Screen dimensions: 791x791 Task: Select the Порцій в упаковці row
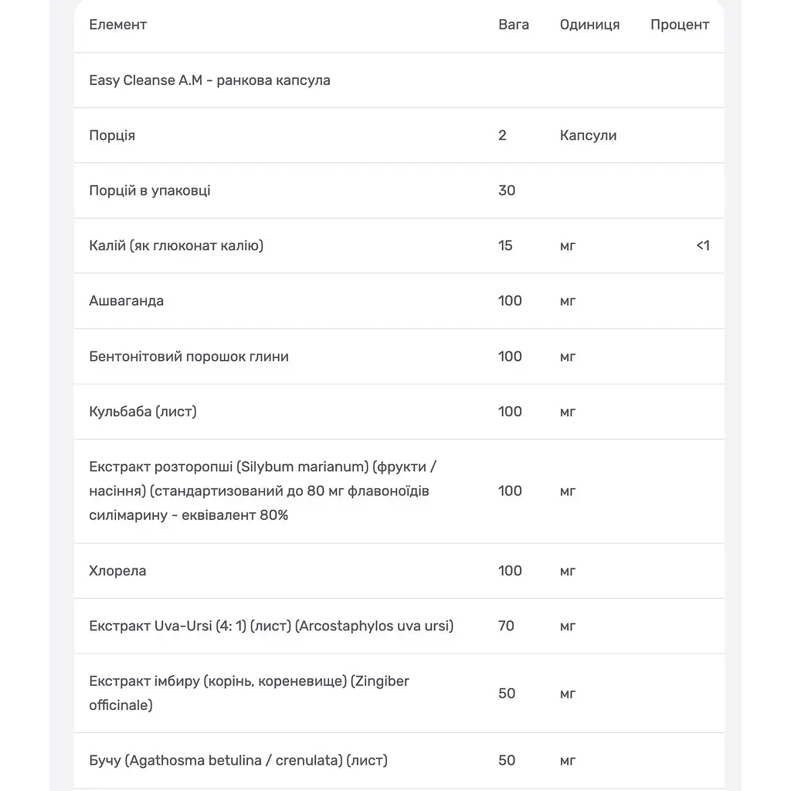tap(399, 191)
